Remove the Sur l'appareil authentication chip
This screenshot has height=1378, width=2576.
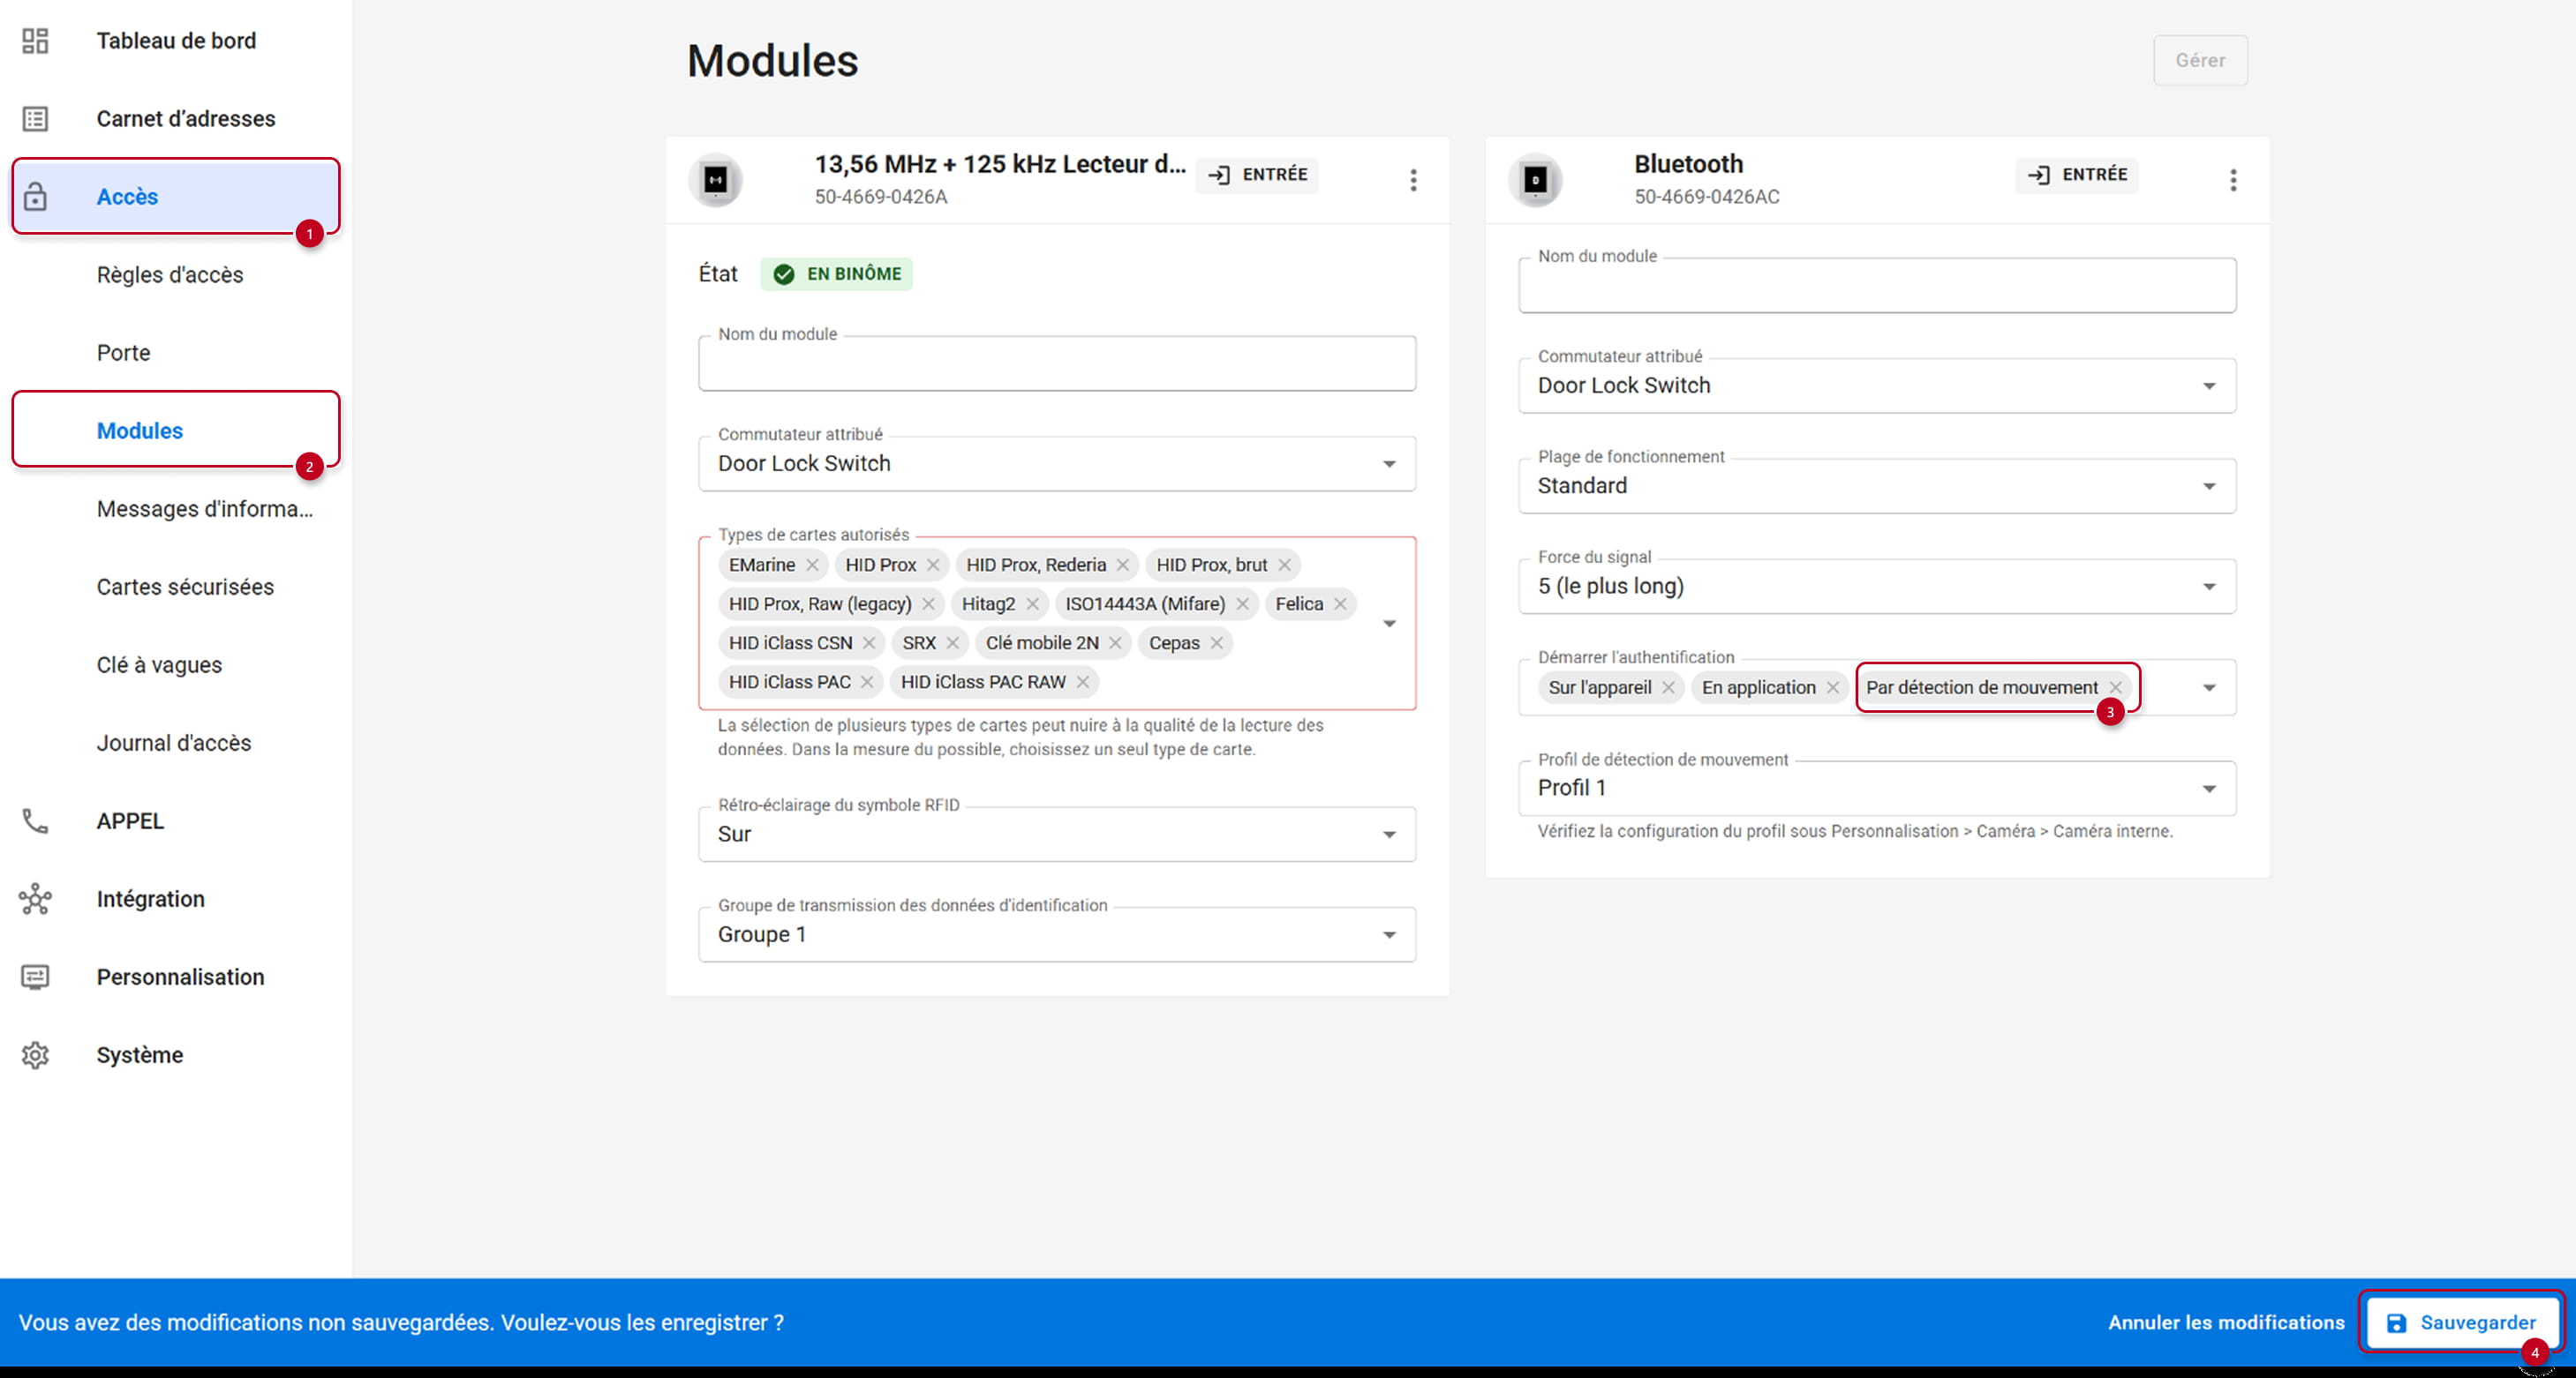click(1669, 687)
